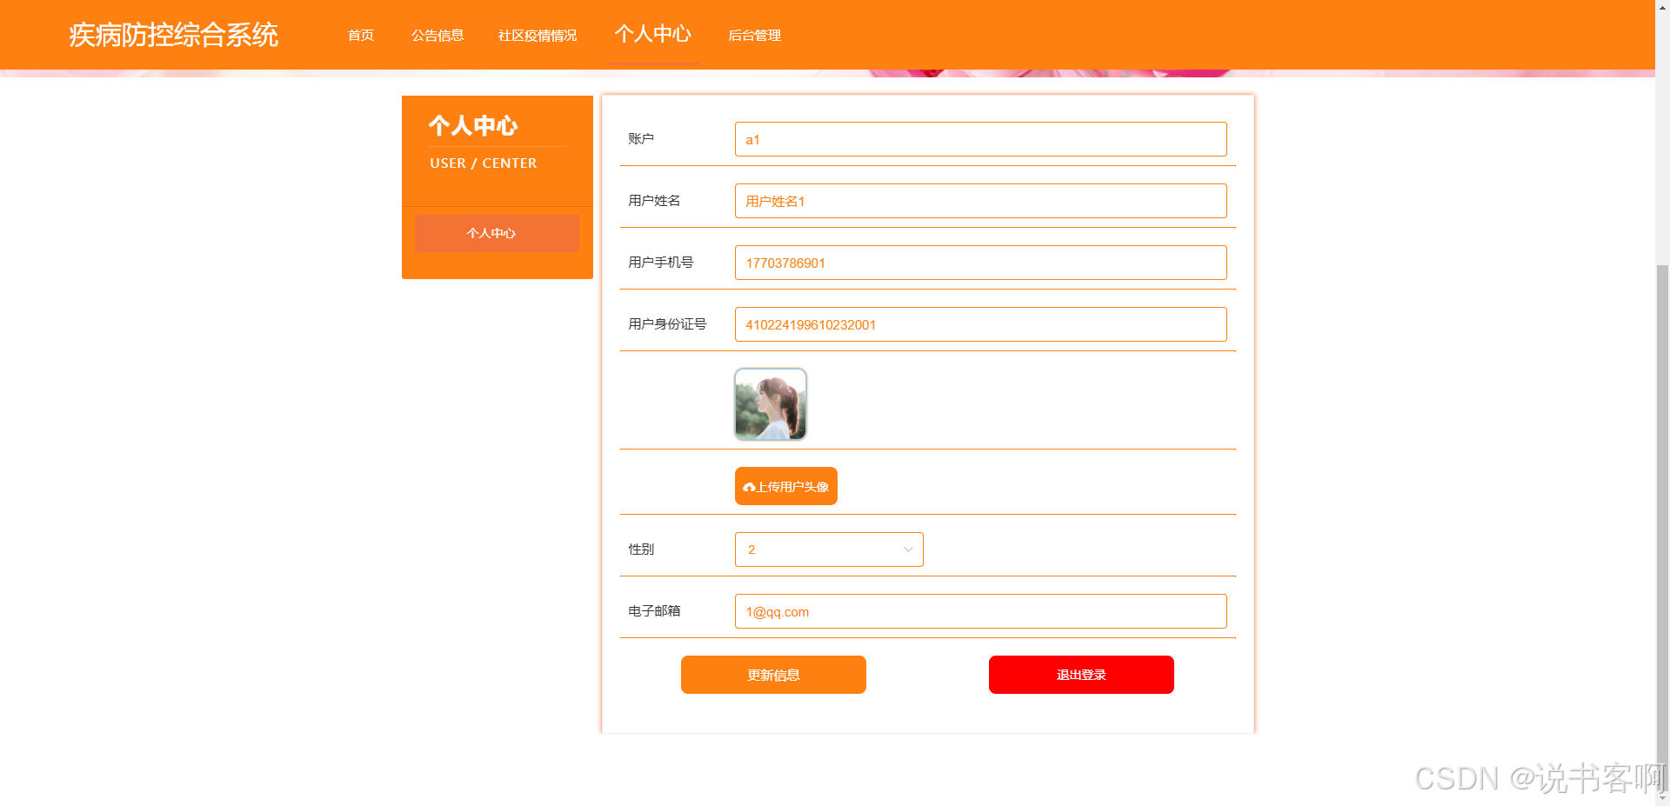Click the 疾病防控综合系统 site title
The image size is (1670, 806).
(174, 35)
